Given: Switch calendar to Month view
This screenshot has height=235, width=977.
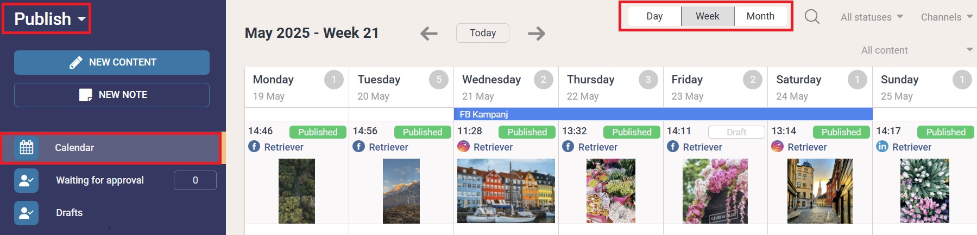Looking at the screenshot, I should tap(760, 16).
